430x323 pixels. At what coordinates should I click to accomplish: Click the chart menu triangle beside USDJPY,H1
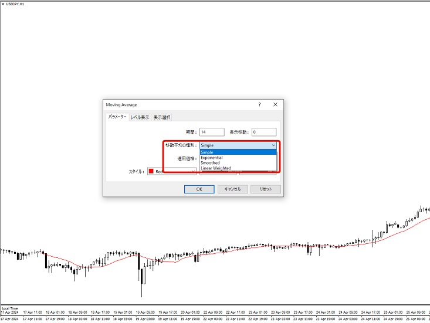2,4
